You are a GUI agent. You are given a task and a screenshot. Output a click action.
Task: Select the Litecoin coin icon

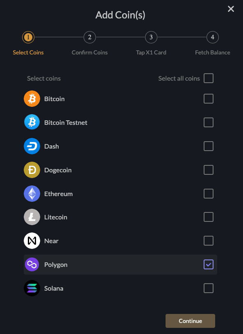pyautogui.click(x=32, y=217)
